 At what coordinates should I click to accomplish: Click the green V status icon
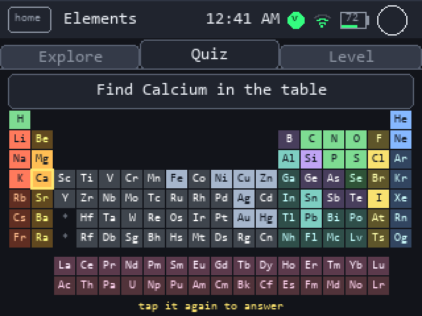pyautogui.click(x=296, y=20)
